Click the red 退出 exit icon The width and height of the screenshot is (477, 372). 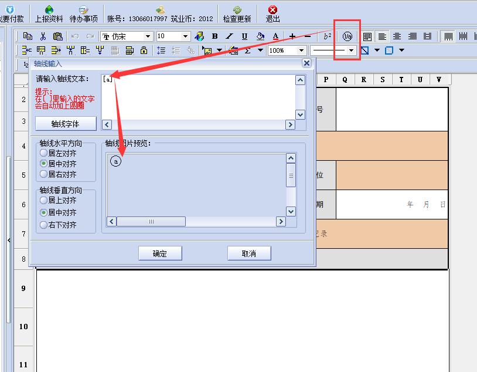(272, 13)
